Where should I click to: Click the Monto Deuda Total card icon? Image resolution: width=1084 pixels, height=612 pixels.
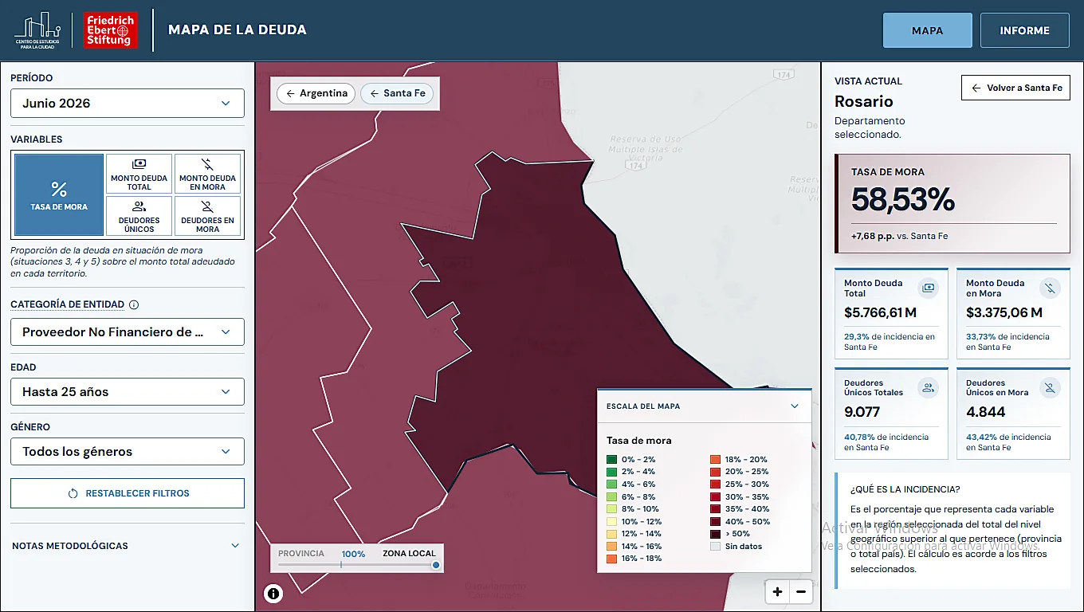pyautogui.click(x=927, y=288)
